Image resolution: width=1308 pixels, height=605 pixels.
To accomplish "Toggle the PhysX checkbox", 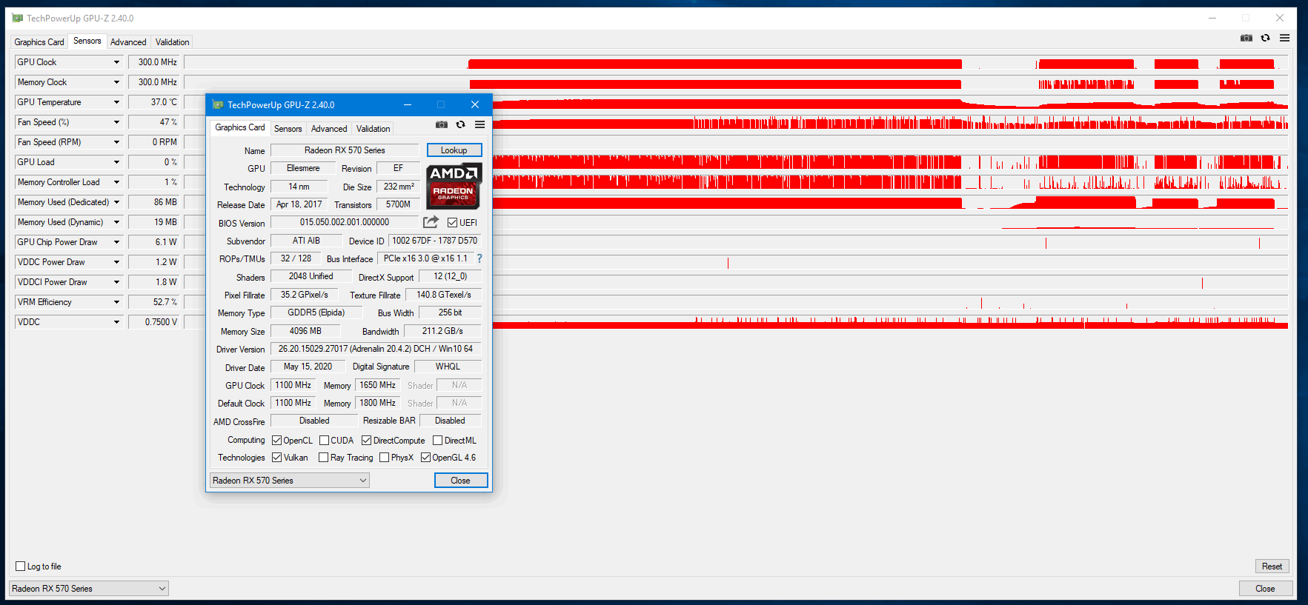I will (x=384, y=458).
